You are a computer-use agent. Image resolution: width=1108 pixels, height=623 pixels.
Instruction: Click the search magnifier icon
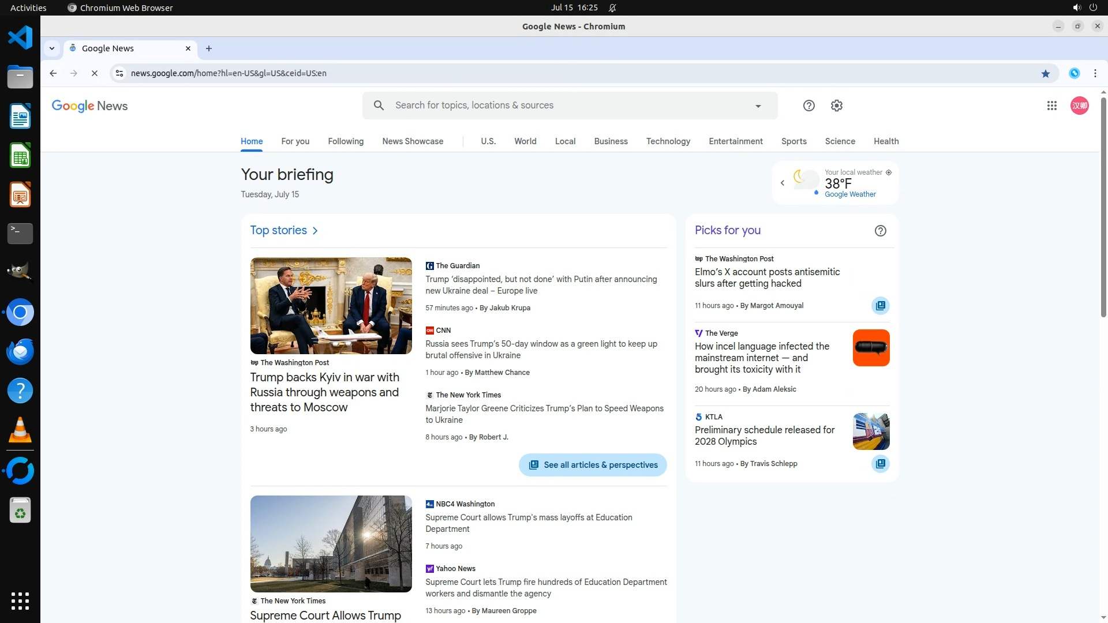click(379, 106)
